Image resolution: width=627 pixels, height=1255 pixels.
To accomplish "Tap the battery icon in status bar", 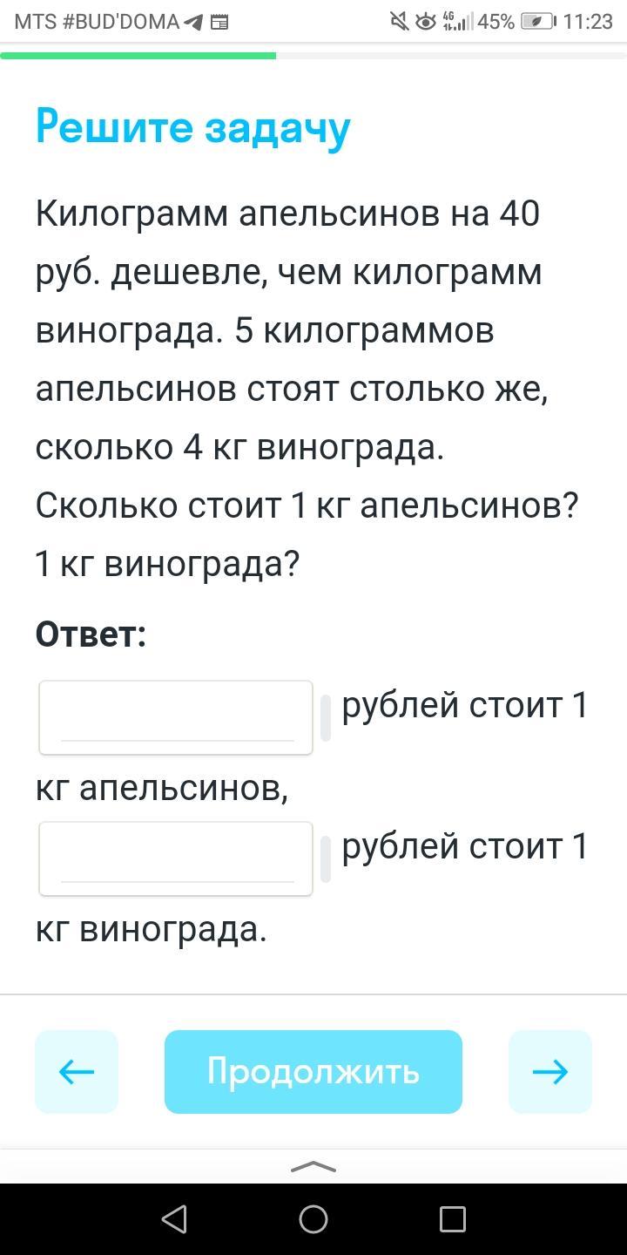I will (537, 22).
